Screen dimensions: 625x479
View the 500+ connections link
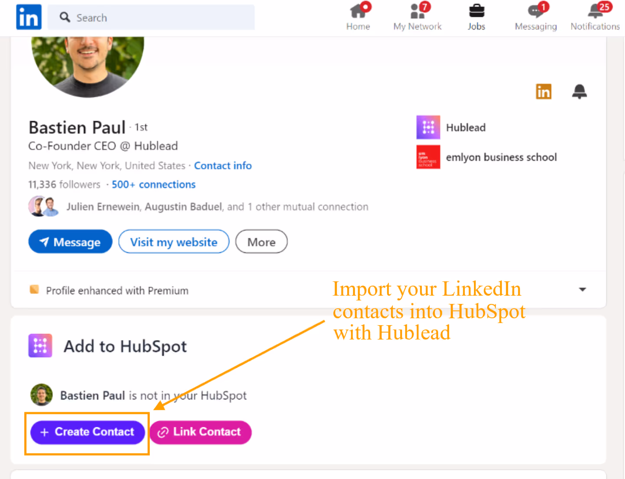point(153,184)
